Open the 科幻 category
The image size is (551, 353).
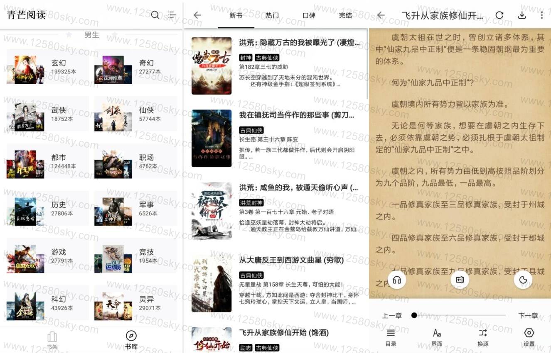pyautogui.click(x=48, y=303)
